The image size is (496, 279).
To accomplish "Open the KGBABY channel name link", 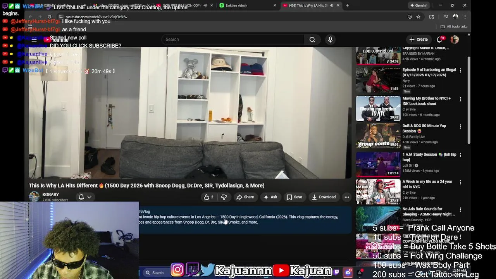I will tap(51, 195).
